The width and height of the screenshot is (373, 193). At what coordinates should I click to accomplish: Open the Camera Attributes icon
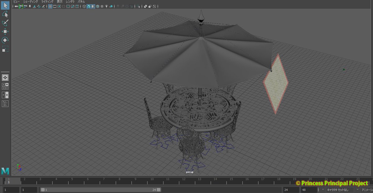pyautogui.click(x=25, y=6)
